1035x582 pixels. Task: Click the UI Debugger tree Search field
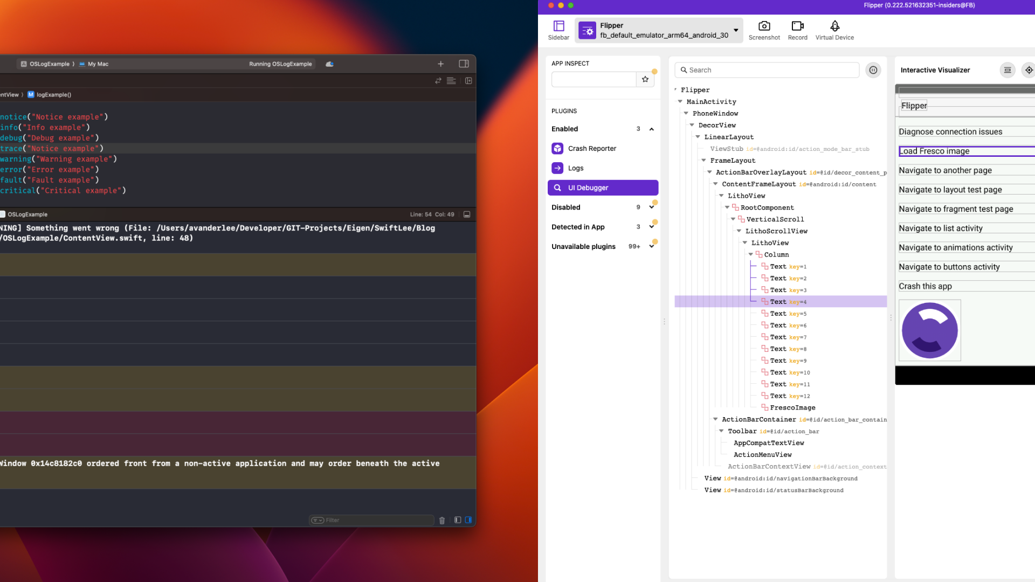coord(767,70)
